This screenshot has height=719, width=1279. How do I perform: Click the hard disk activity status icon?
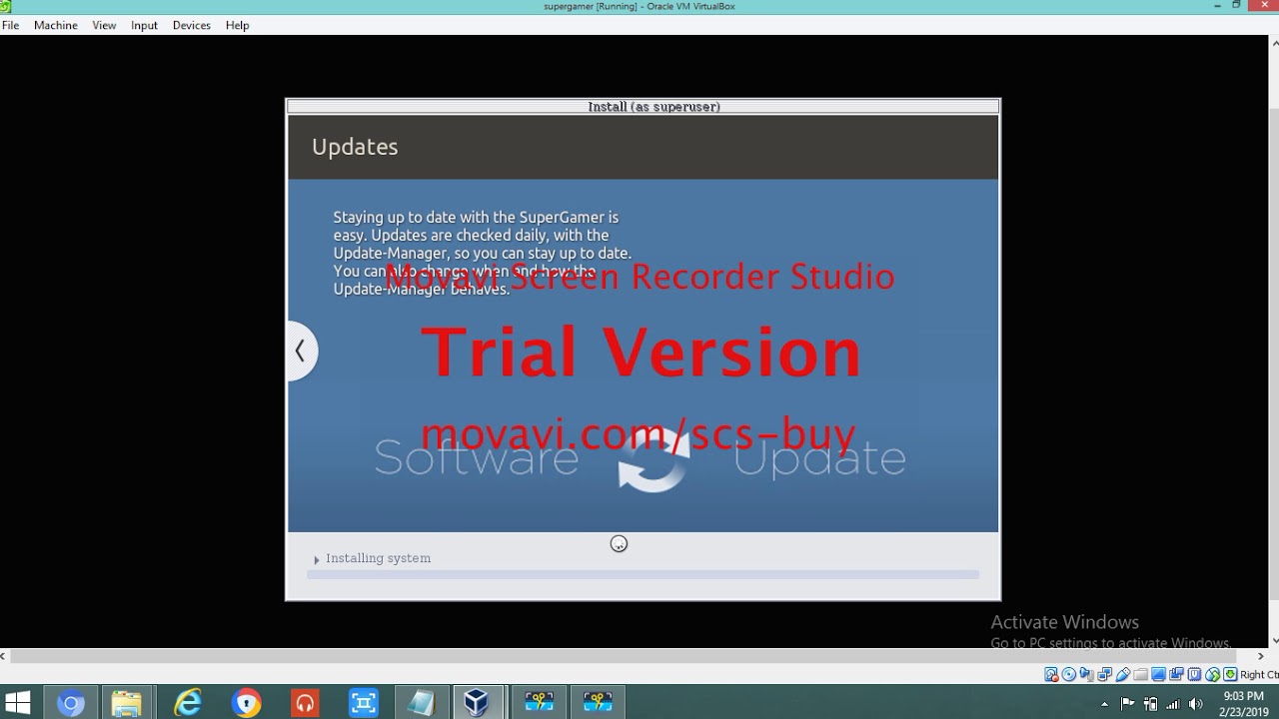point(1051,674)
